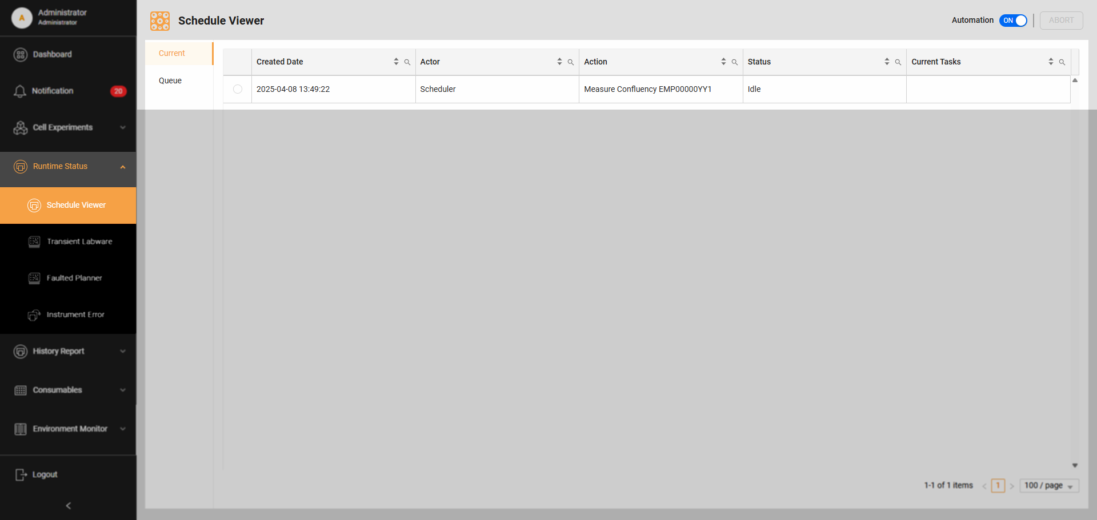
Task: Open Notification with bell icon
Action: [53, 91]
